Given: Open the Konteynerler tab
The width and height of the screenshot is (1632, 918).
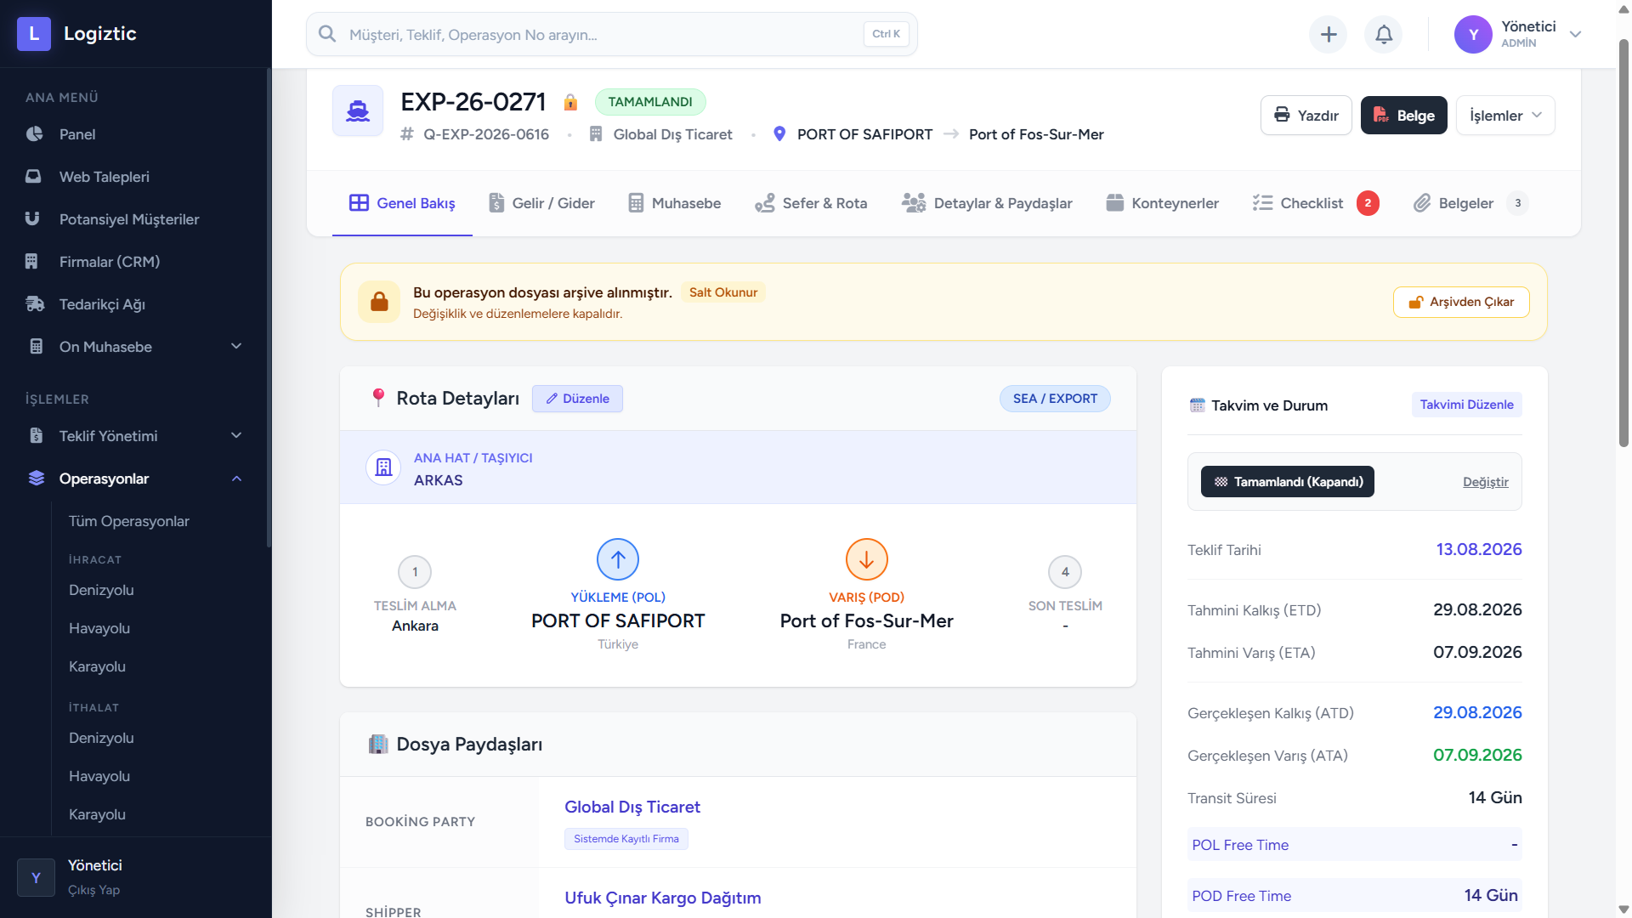Looking at the screenshot, I should pyautogui.click(x=1163, y=203).
